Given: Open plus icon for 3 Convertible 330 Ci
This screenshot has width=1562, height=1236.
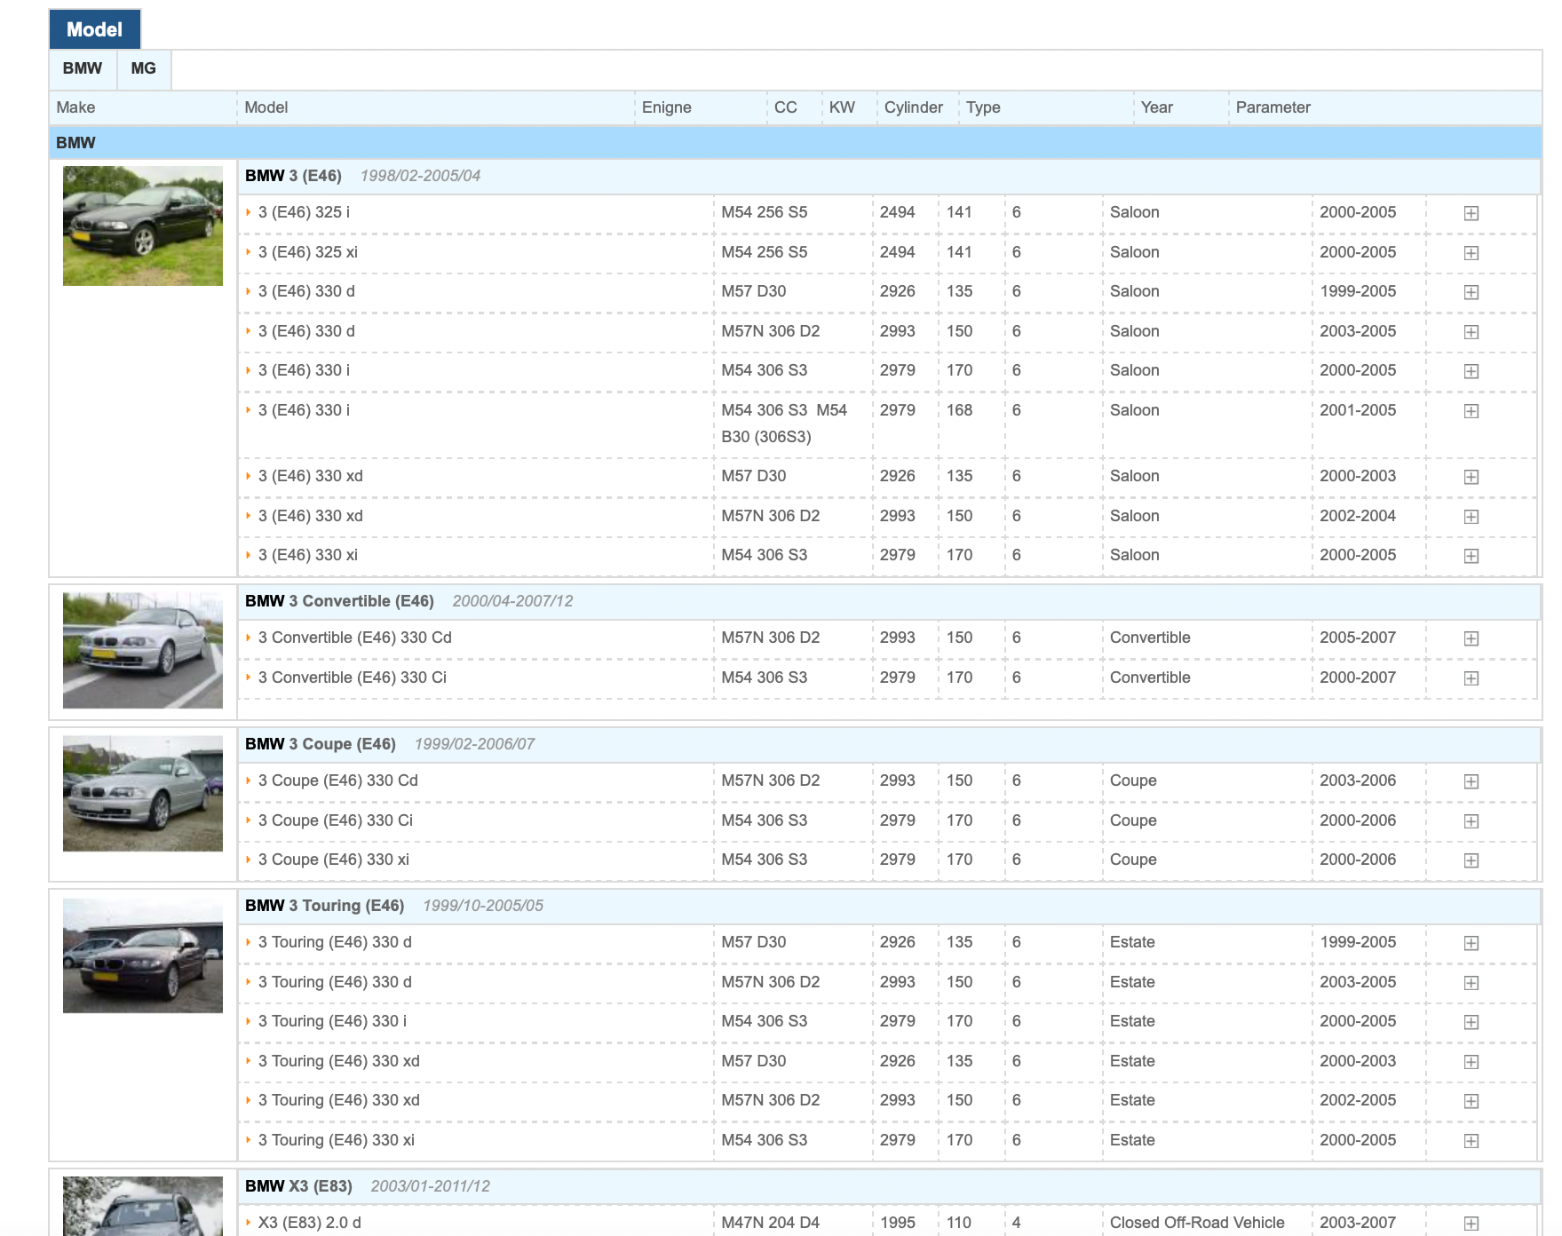Looking at the screenshot, I should point(1471,678).
